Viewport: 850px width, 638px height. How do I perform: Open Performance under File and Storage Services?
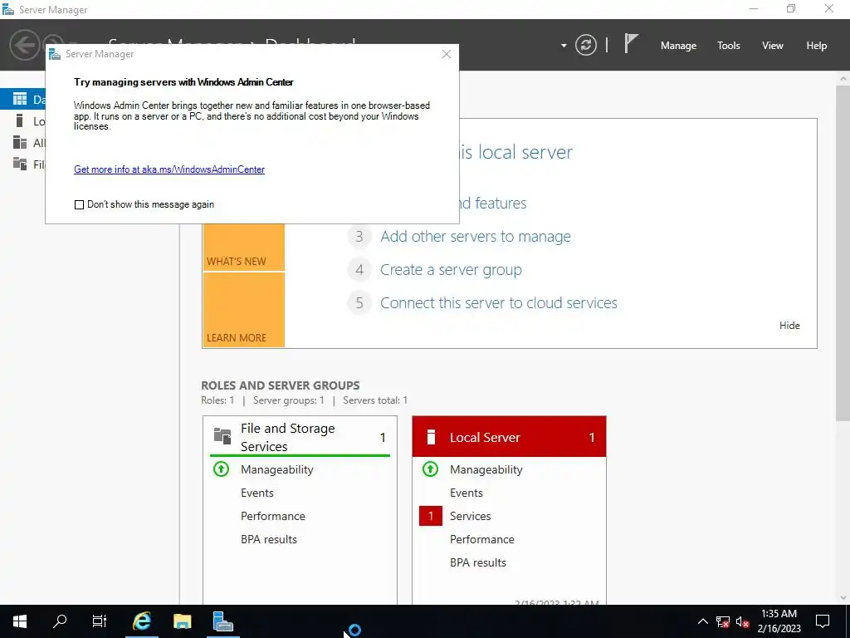272,516
